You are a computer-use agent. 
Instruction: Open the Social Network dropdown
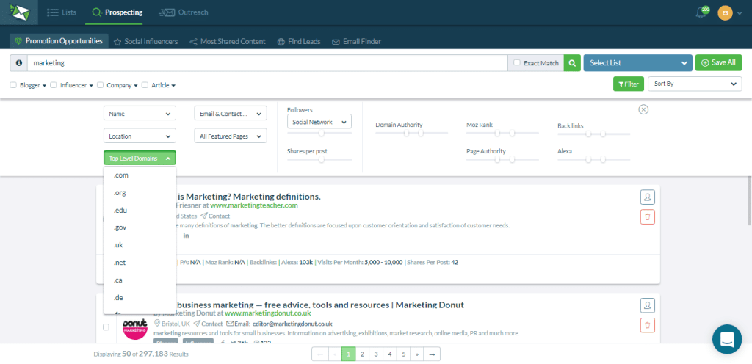click(x=319, y=122)
